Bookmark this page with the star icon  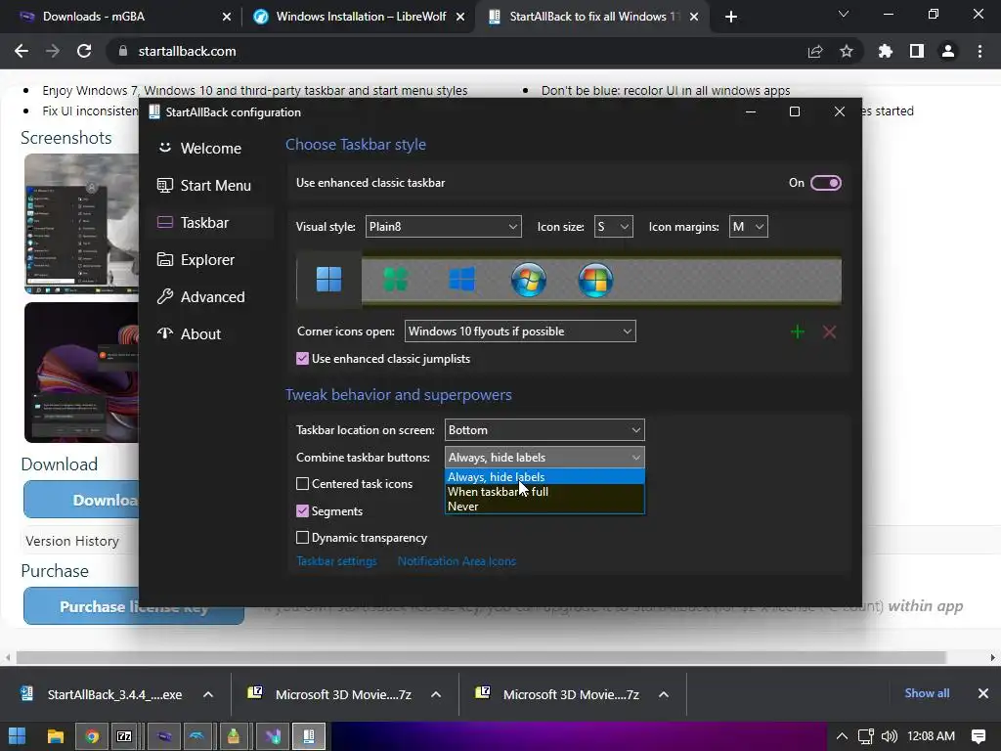(x=847, y=51)
